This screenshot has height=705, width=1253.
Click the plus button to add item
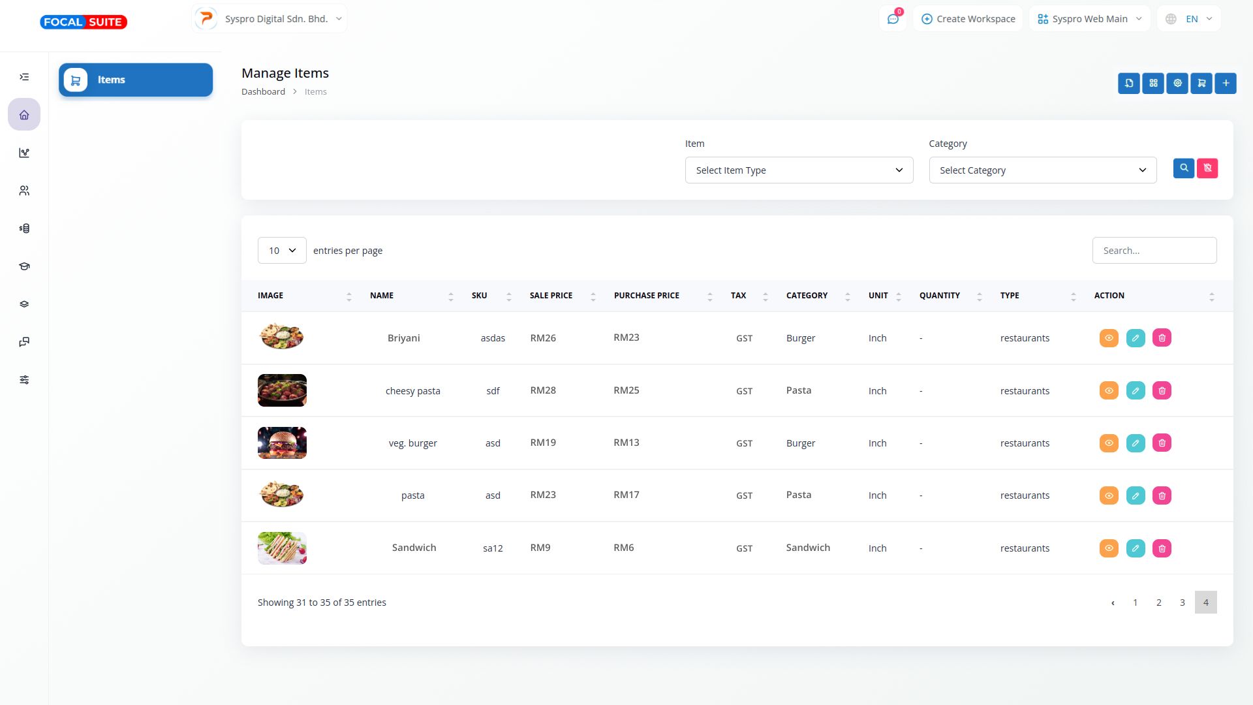point(1226,83)
